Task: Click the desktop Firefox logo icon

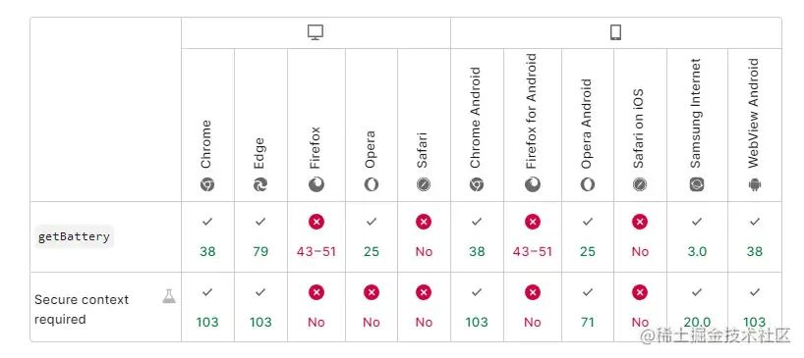Action: pyautogui.click(x=316, y=184)
